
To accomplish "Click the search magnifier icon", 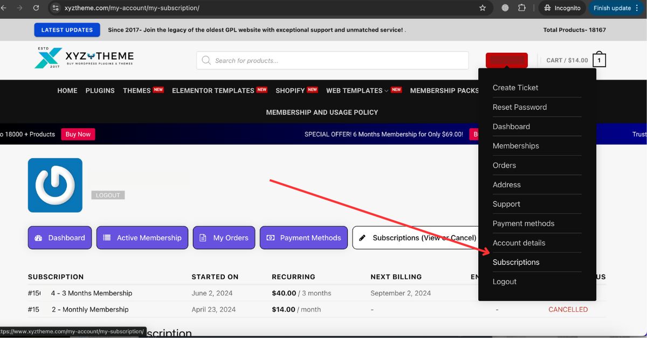I will tap(206, 60).
